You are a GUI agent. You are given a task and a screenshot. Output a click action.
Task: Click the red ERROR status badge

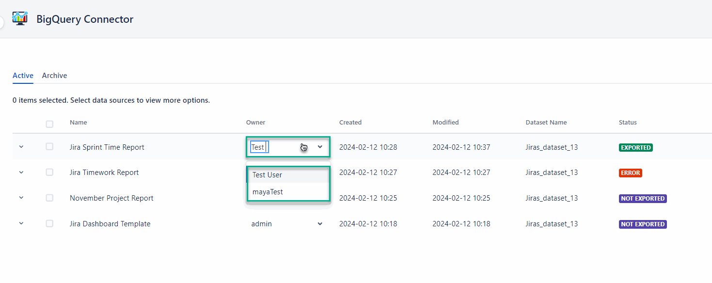click(630, 173)
